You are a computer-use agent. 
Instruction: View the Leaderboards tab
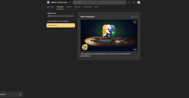[x=87, y=7]
